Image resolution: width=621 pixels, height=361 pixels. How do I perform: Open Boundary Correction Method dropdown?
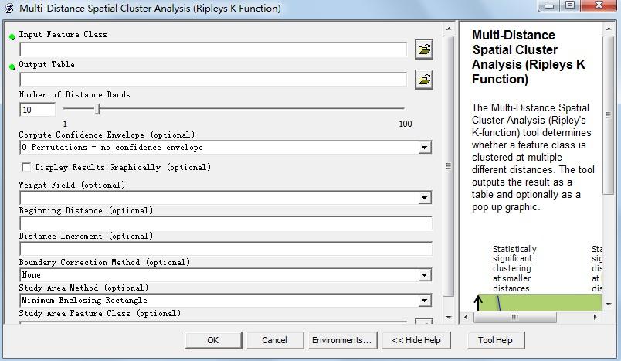tap(424, 275)
